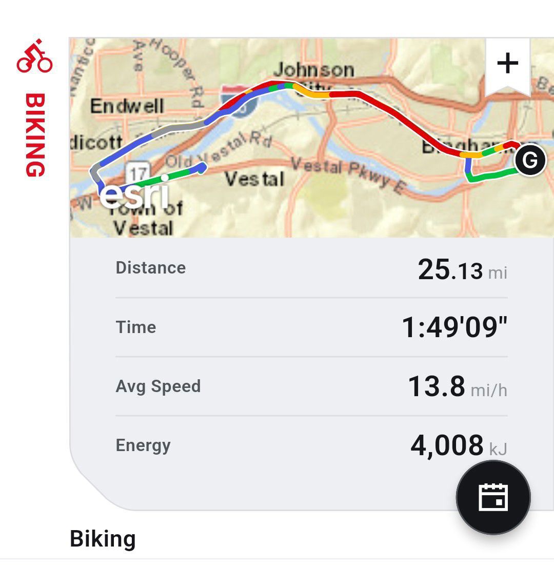The width and height of the screenshot is (554, 565).
Task: Open the calendar floating button
Action: pos(493,497)
